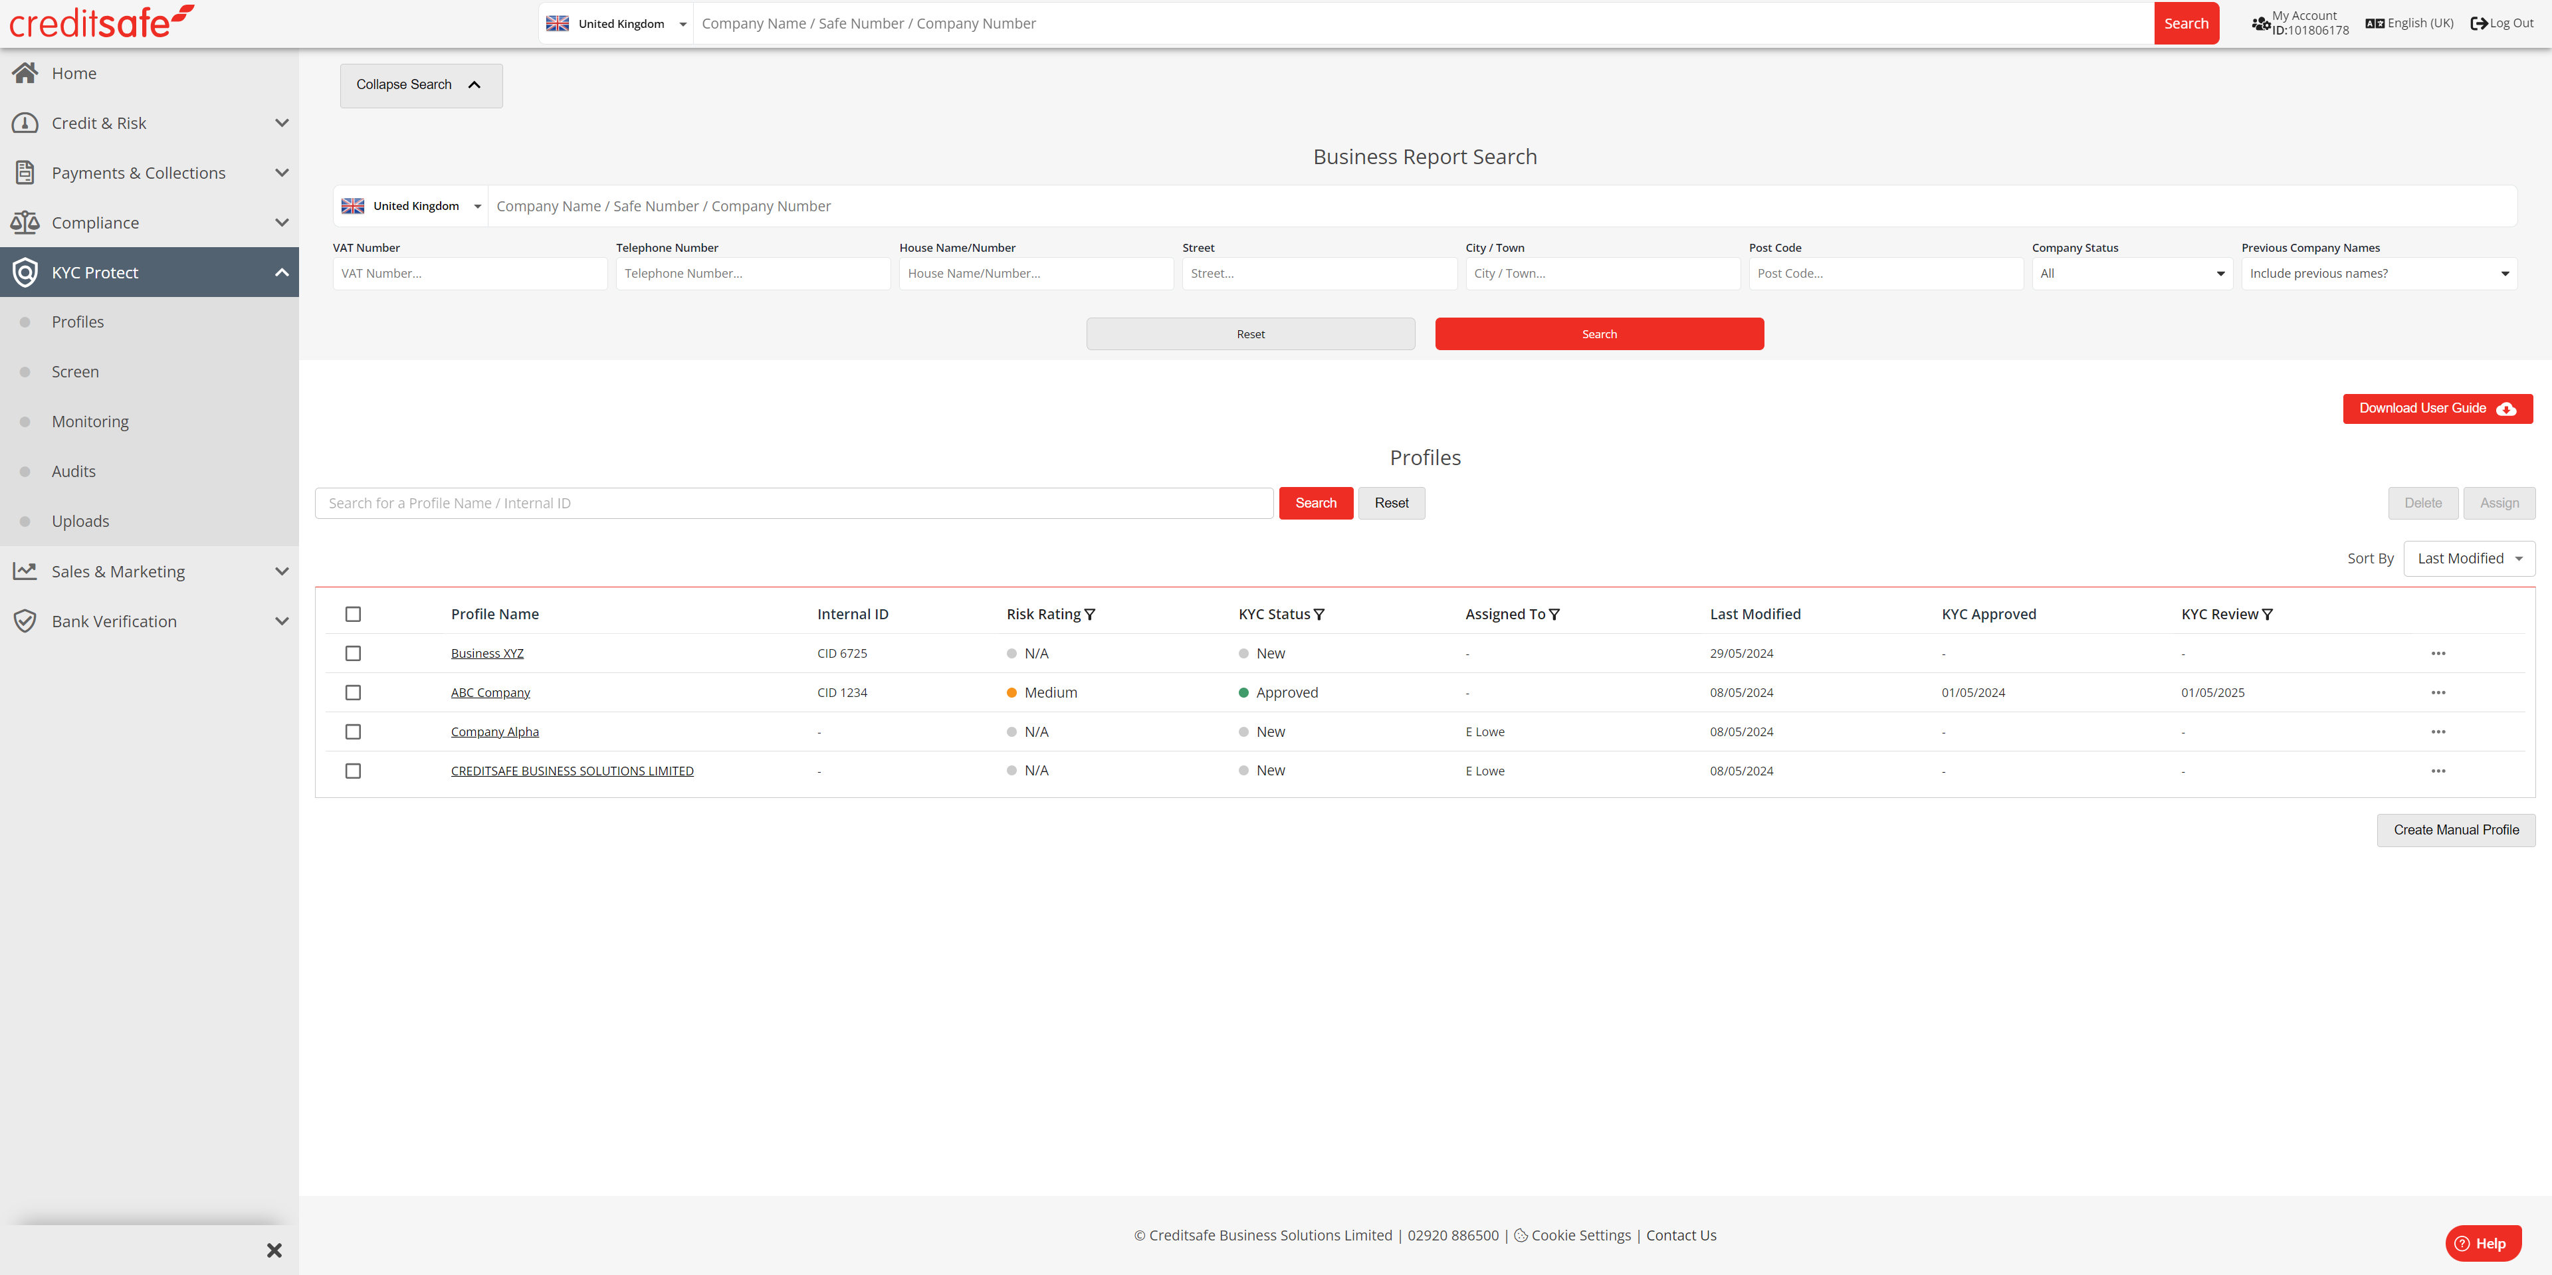Click the Post Code input field
2552x1275 pixels.
coord(1886,274)
